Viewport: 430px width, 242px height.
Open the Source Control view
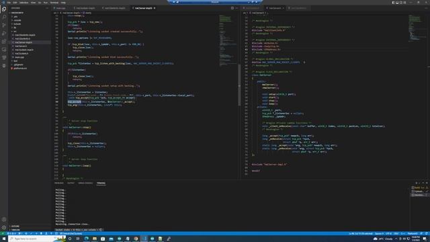pyautogui.click(x=4, y=25)
